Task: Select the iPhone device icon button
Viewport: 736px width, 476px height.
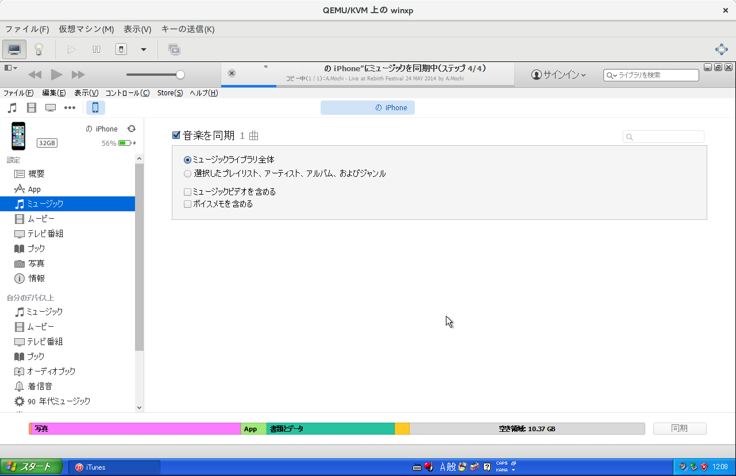Action: point(95,107)
